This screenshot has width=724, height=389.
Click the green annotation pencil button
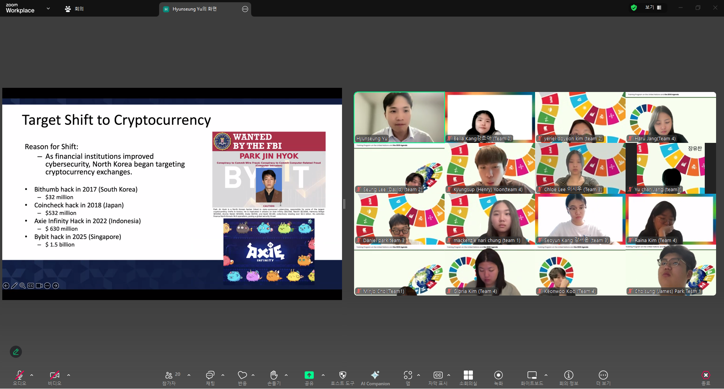click(x=16, y=352)
